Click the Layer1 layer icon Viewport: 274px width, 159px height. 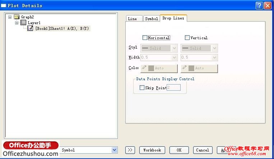[23, 23]
